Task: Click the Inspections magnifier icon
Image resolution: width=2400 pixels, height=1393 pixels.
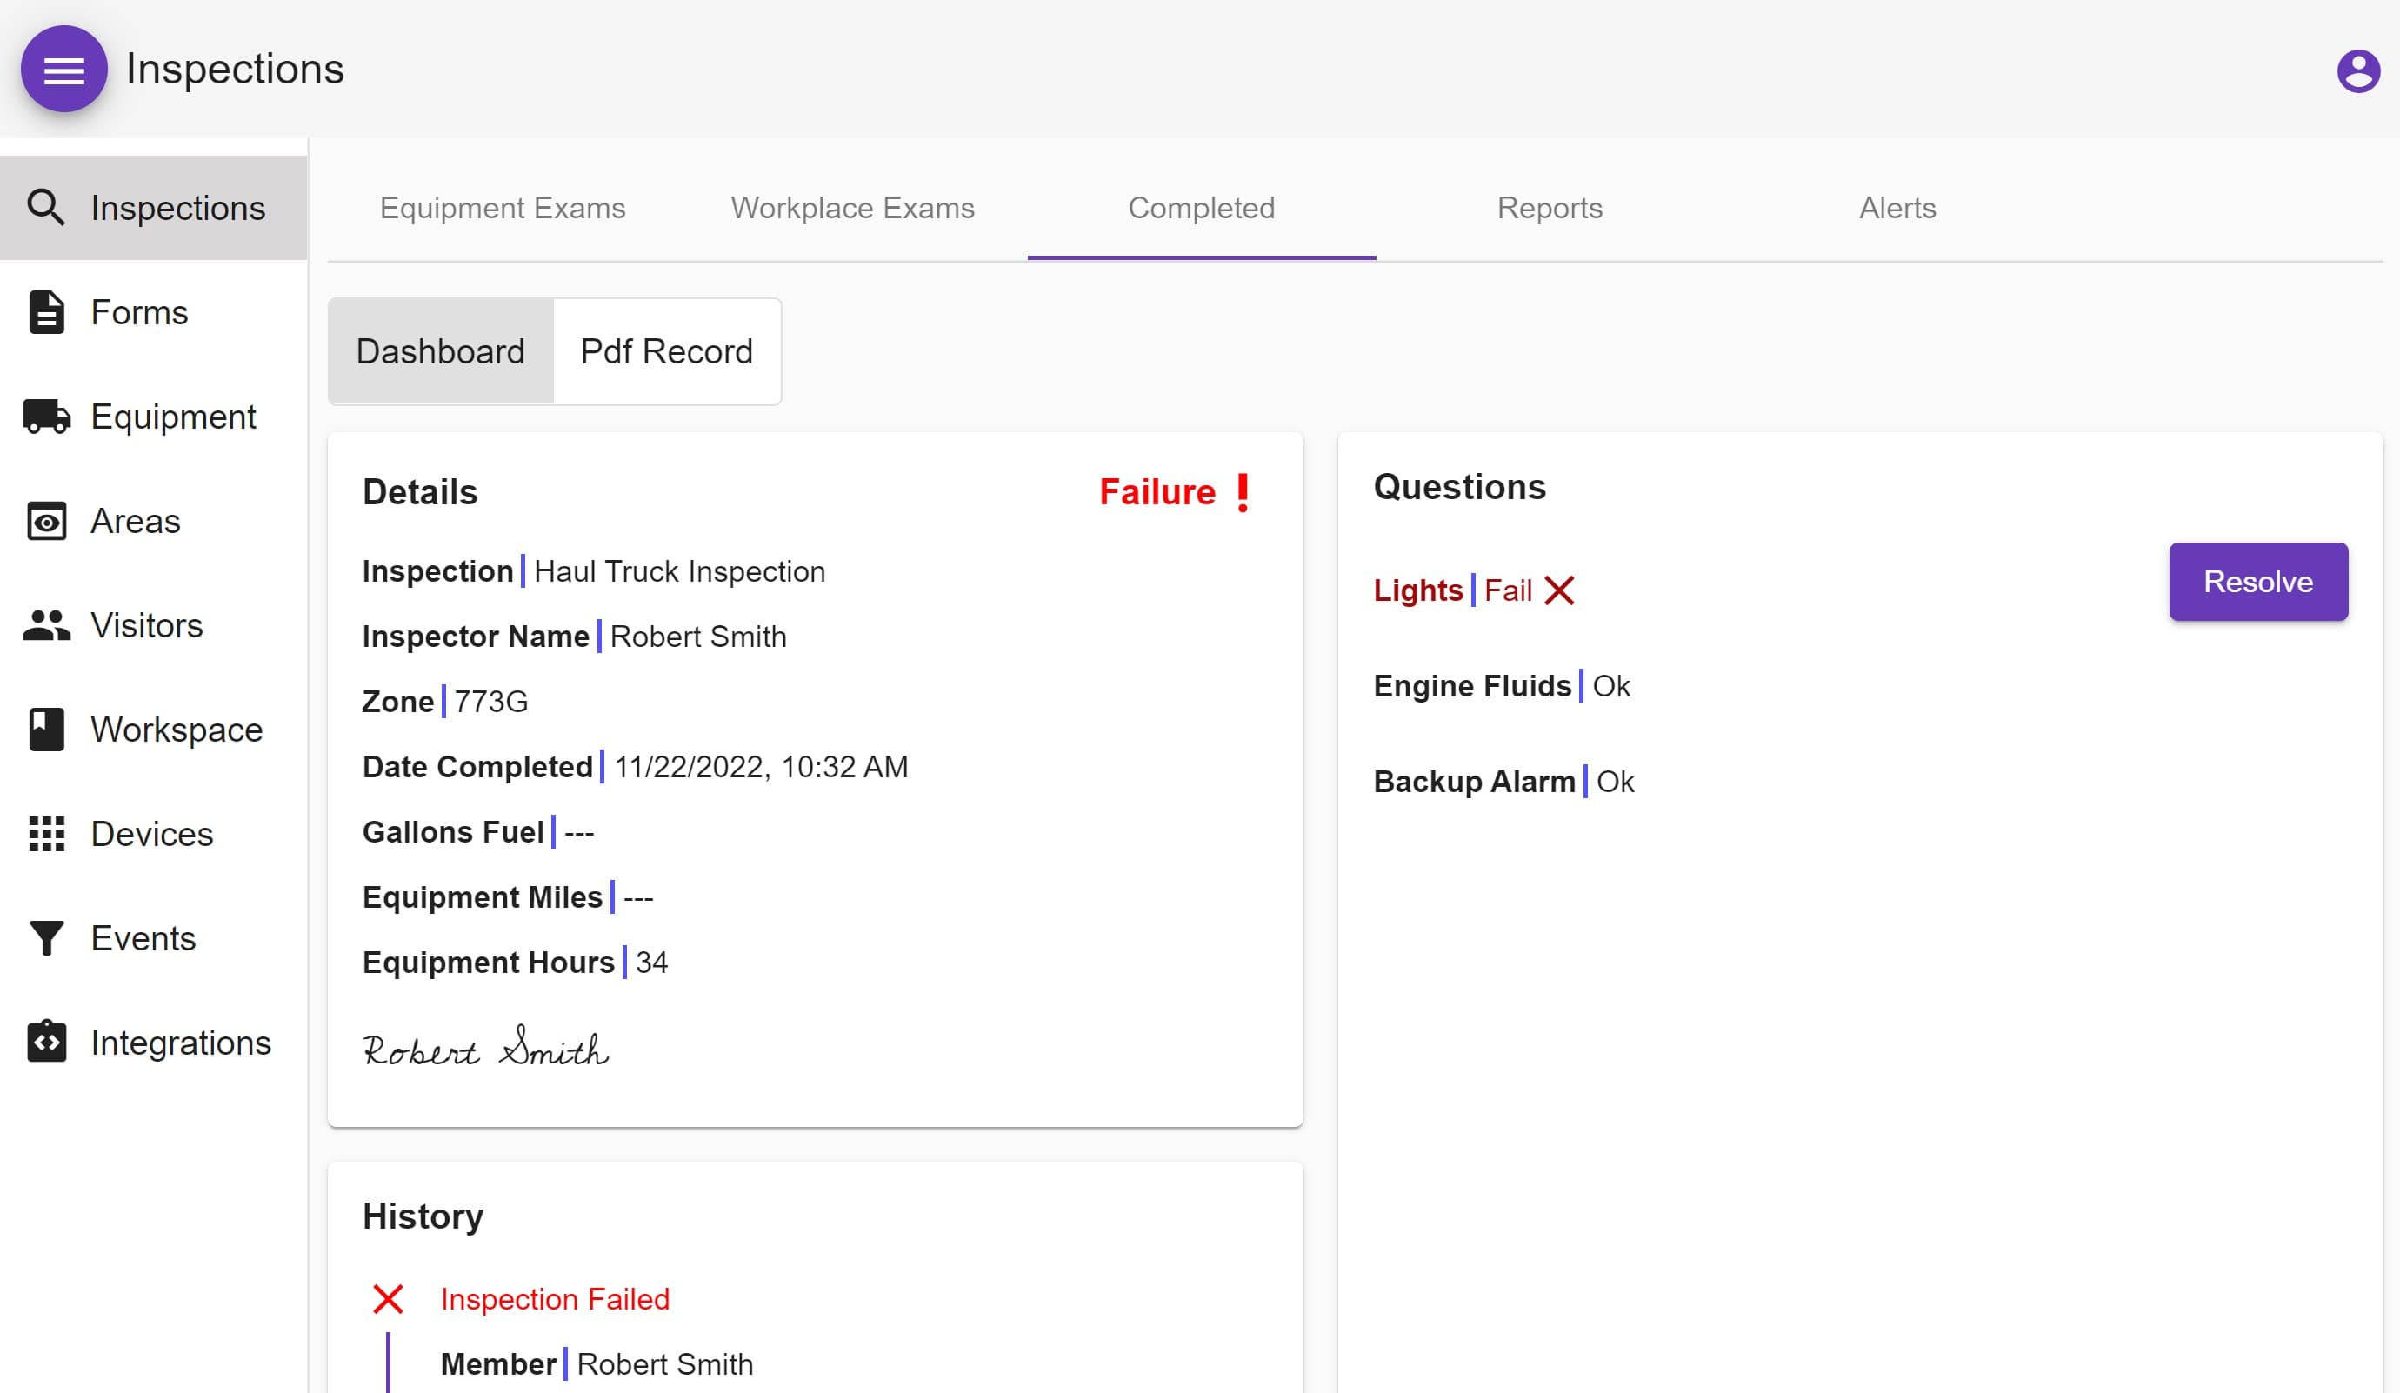Action: 46,208
